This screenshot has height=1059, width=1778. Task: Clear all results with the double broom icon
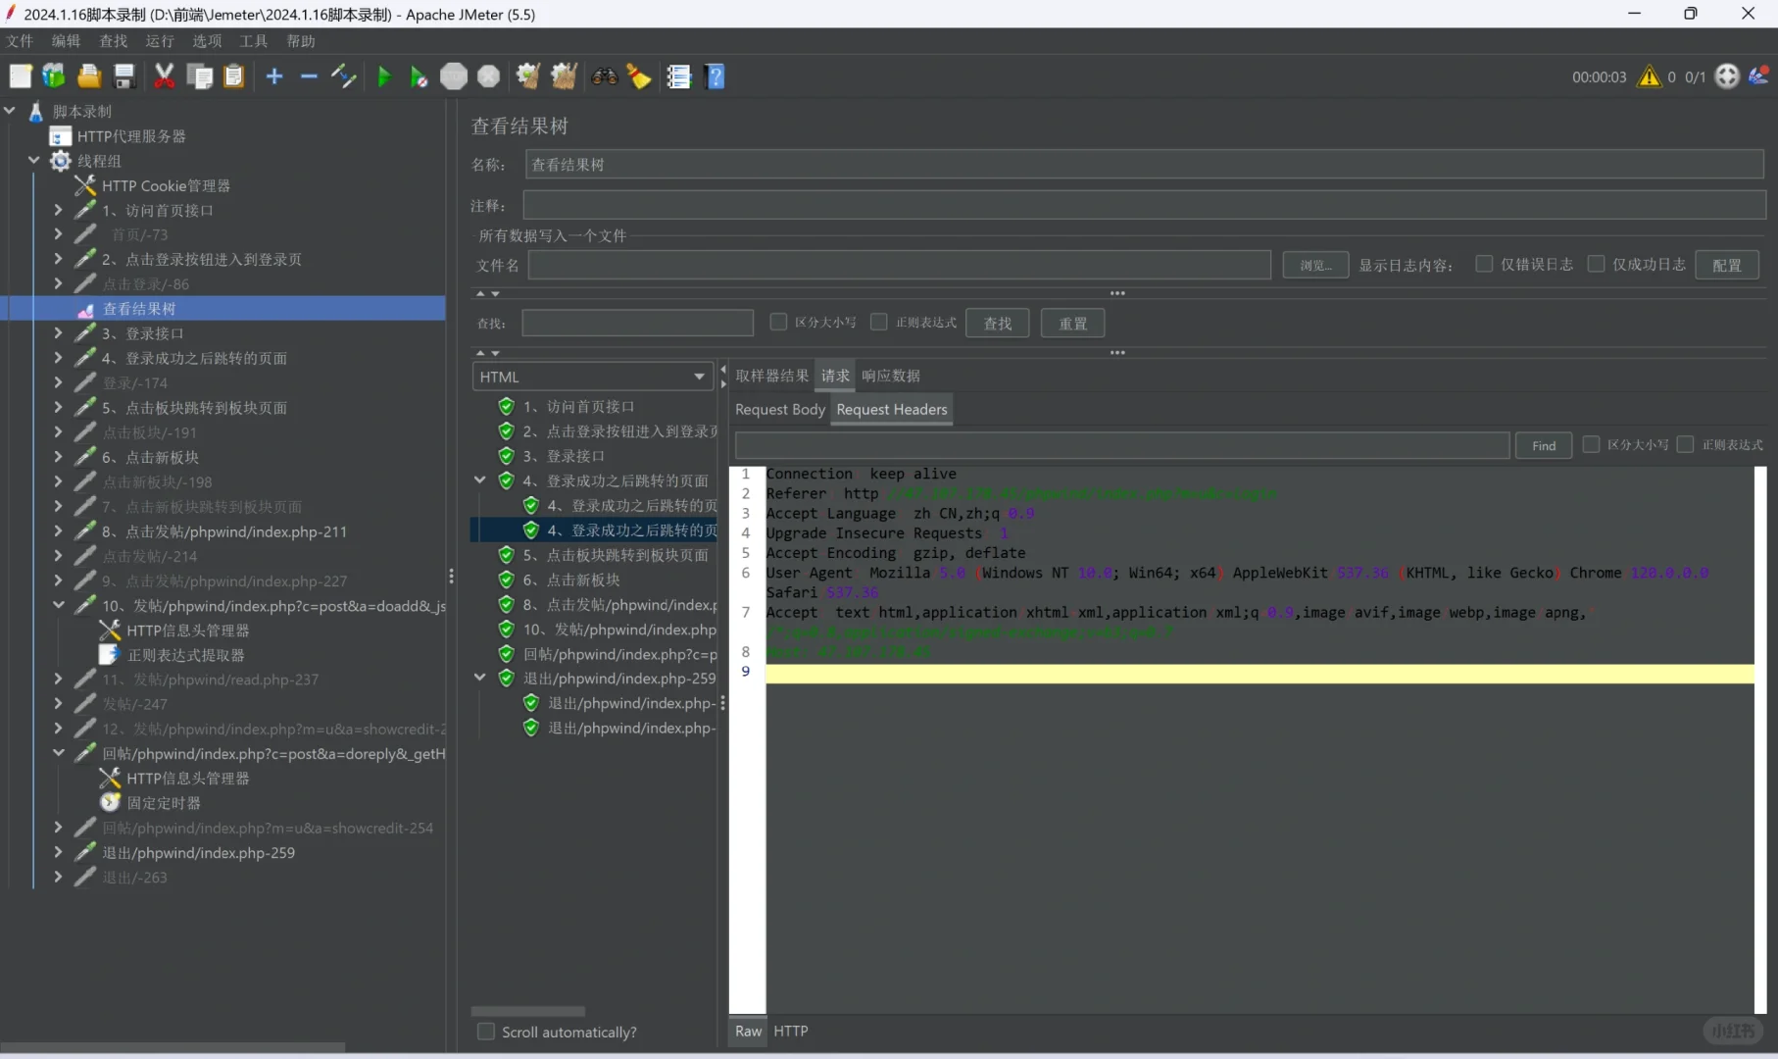[x=564, y=76]
